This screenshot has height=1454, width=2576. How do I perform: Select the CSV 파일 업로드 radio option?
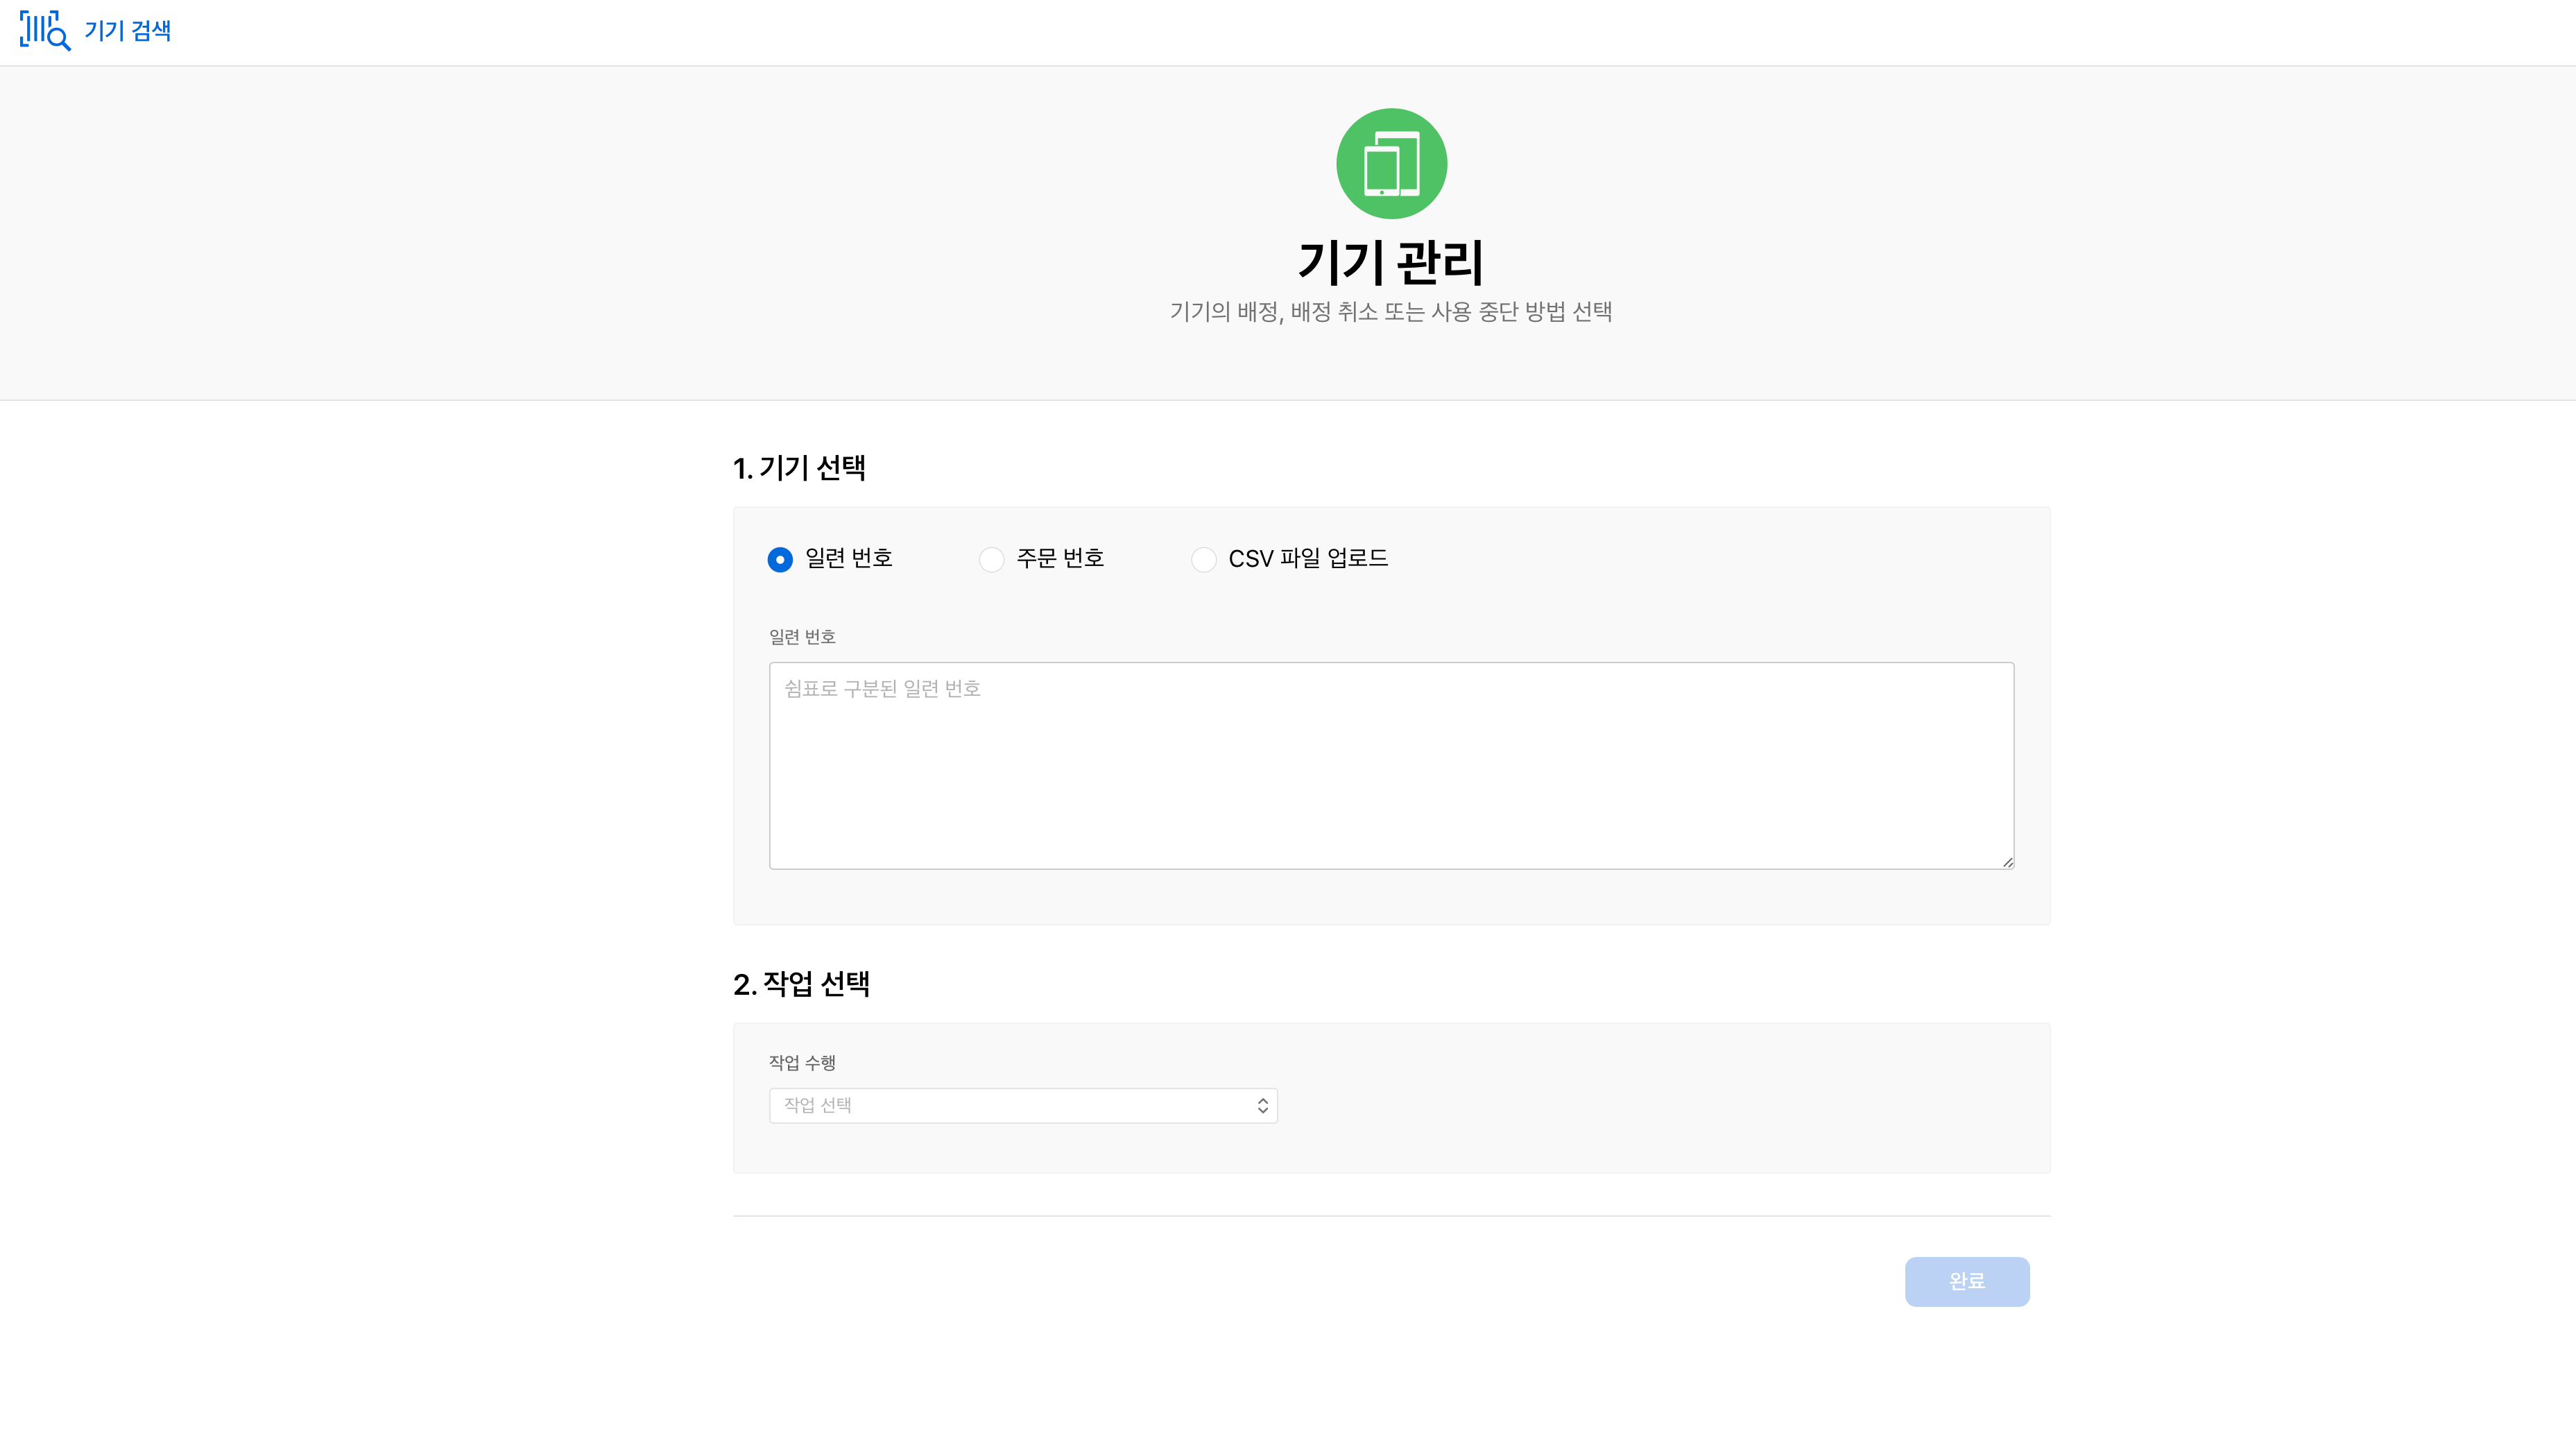coord(1203,559)
